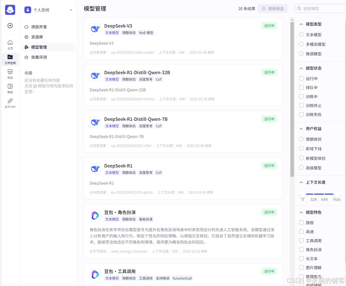The height and width of the screenshot is (286, 346).
Task: Select the 即将下线 radio option
Action: pyautogui.click(x=301, y=148)
